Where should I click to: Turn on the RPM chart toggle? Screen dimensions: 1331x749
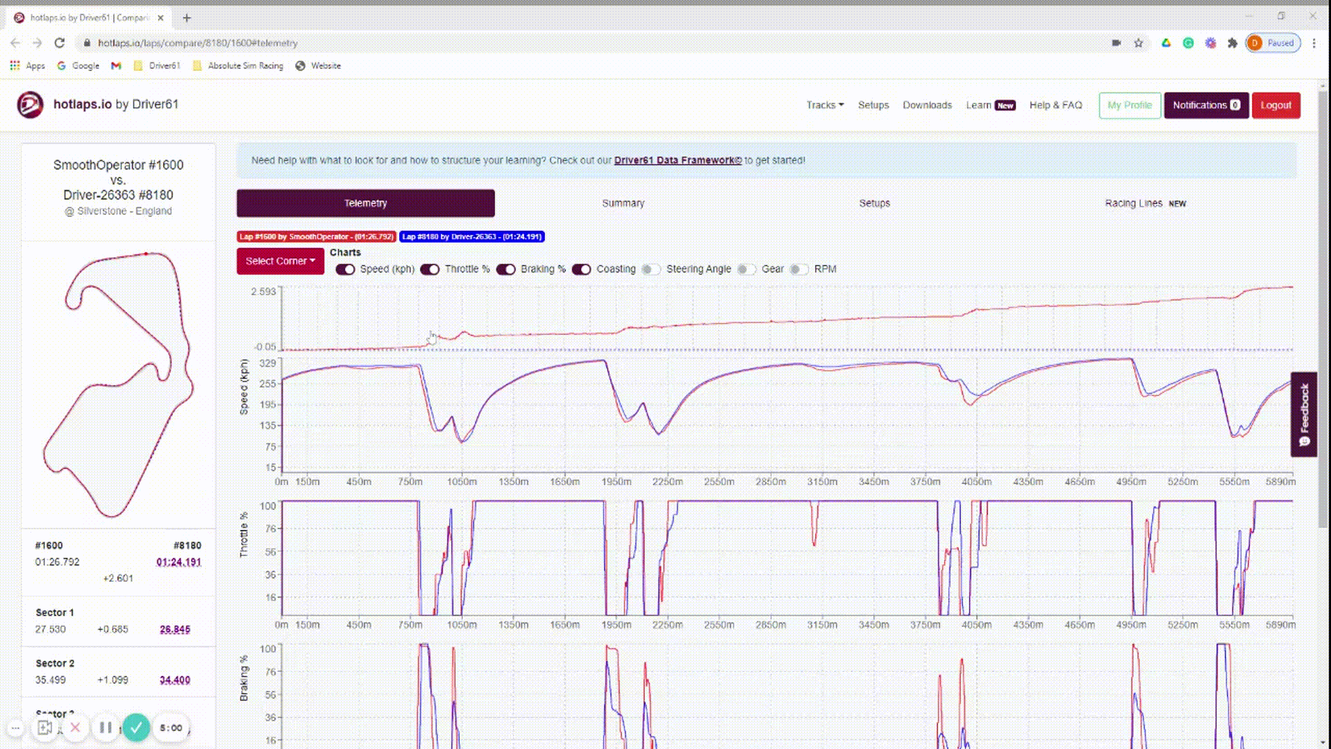tap(799, 269)
